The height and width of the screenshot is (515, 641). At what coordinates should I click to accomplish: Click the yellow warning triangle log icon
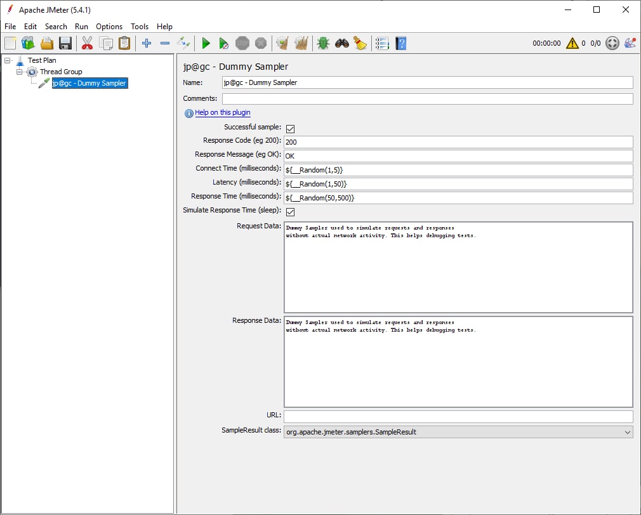572,43
